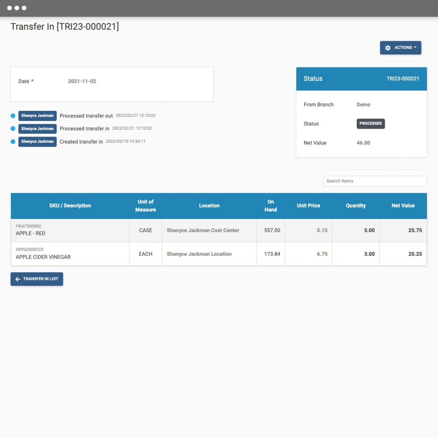Open the Actions dropdown menu
Image resolution: width=438 pixels, height=438 pixels.
pyautogui.click(x=400, y=48)
